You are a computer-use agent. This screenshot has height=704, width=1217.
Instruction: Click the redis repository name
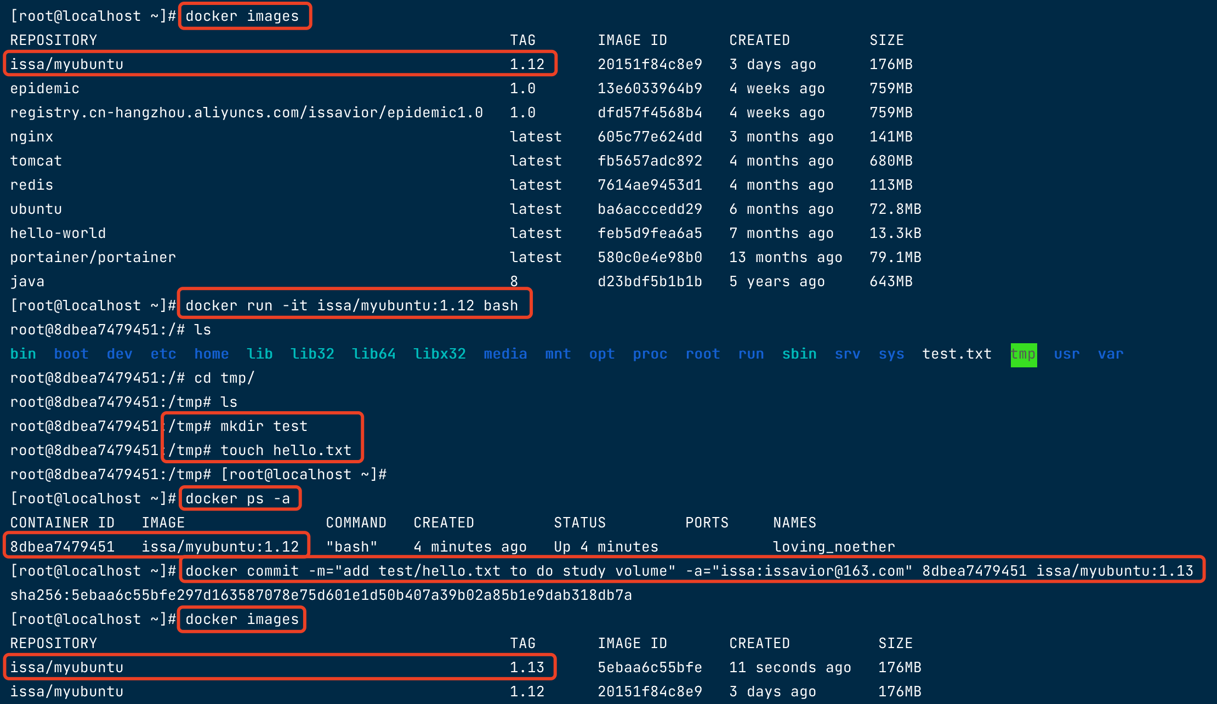[32, 185]
